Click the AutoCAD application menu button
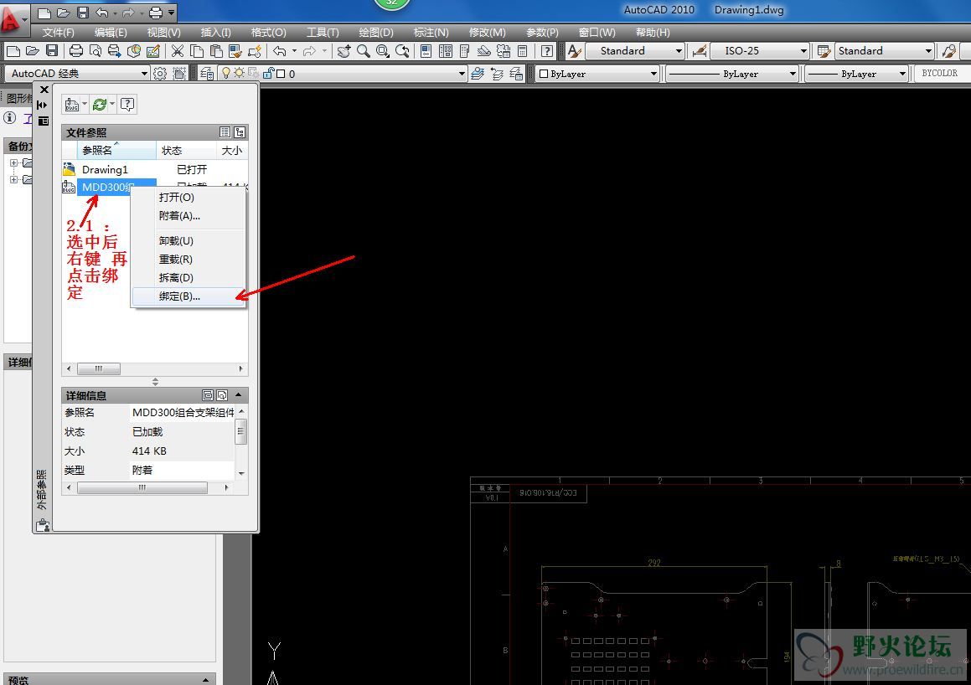Viewport: 971px width, 685px height. (x=13, y=19)
